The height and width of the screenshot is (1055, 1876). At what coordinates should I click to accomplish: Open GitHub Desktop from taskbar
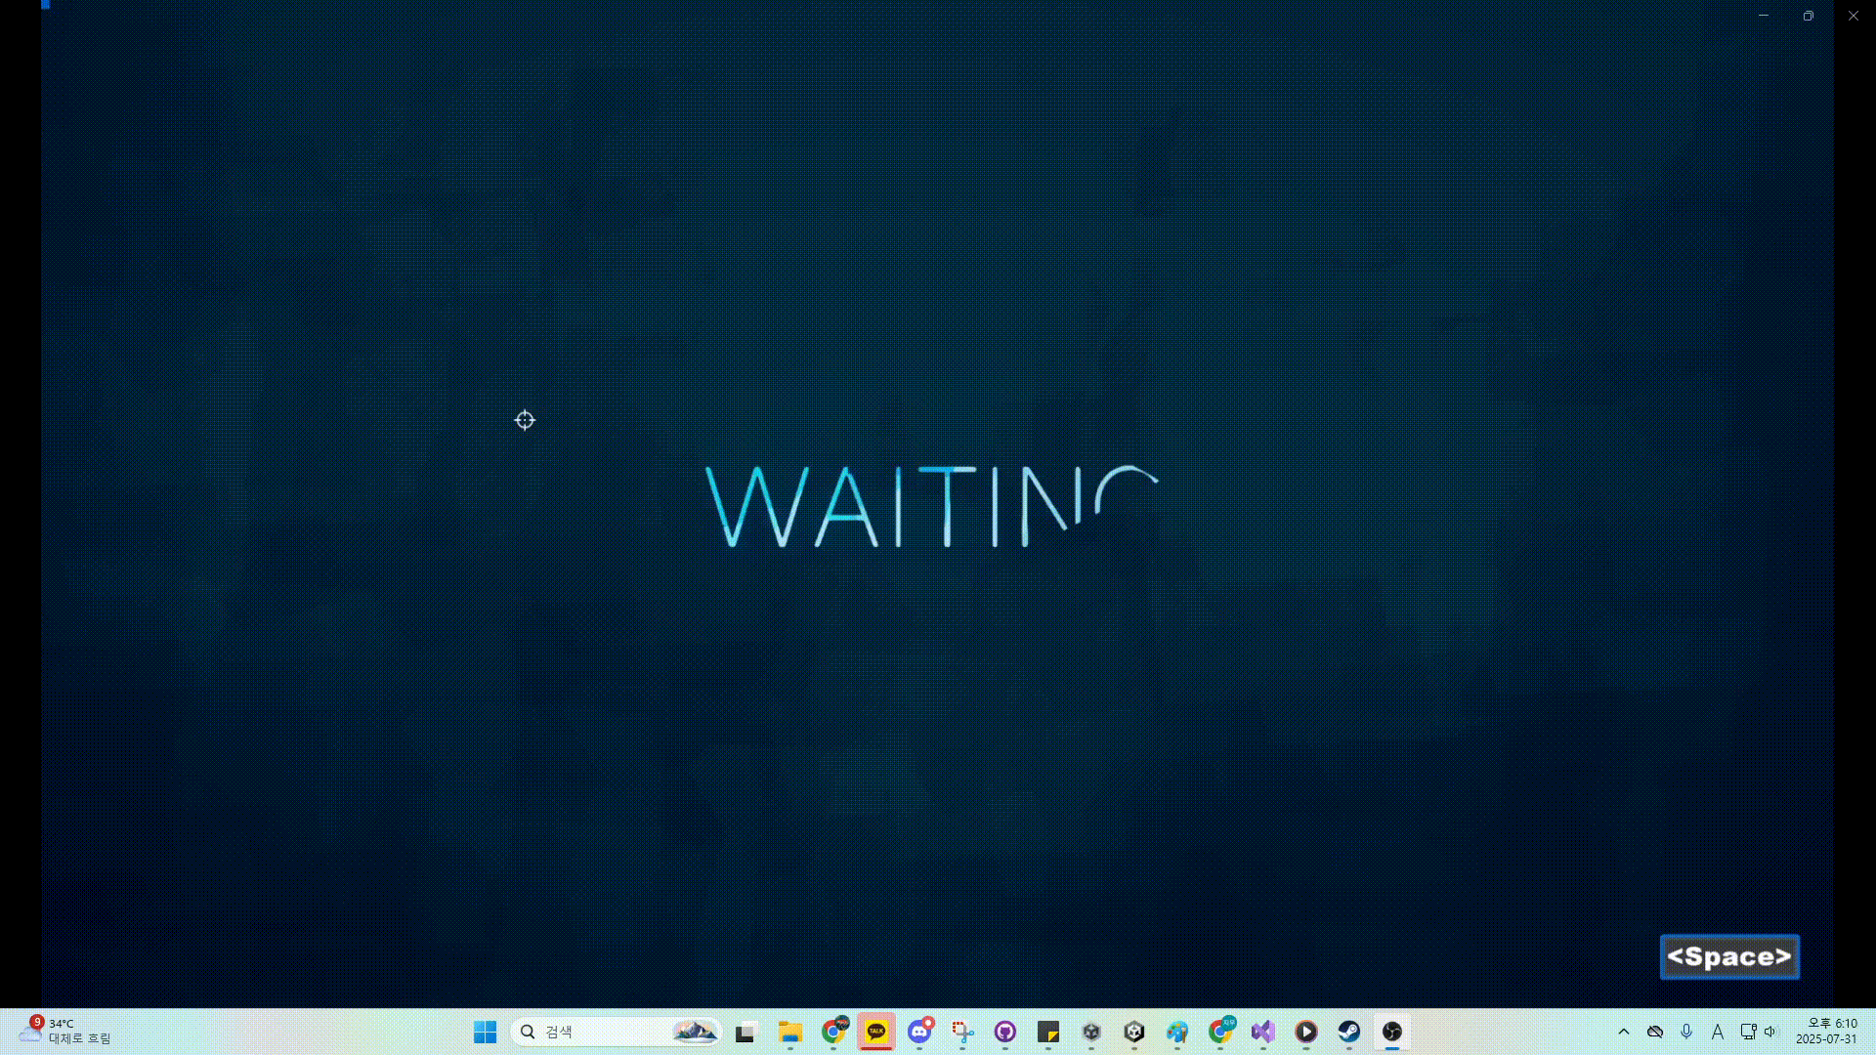pyautogui.click(x=1005, y=1032)
